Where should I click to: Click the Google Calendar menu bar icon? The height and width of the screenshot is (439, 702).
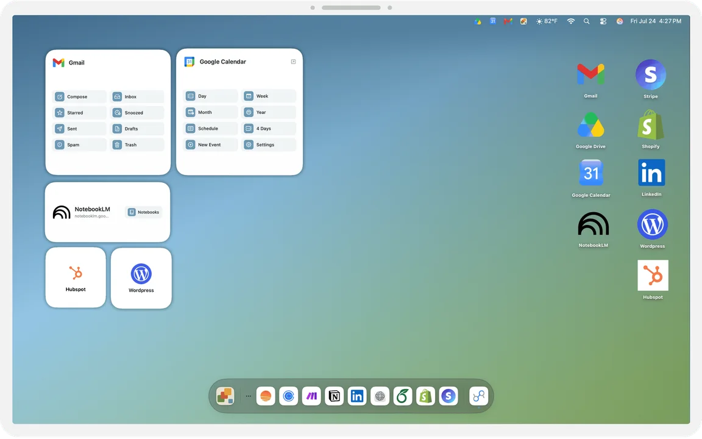[x=492, y=21]
